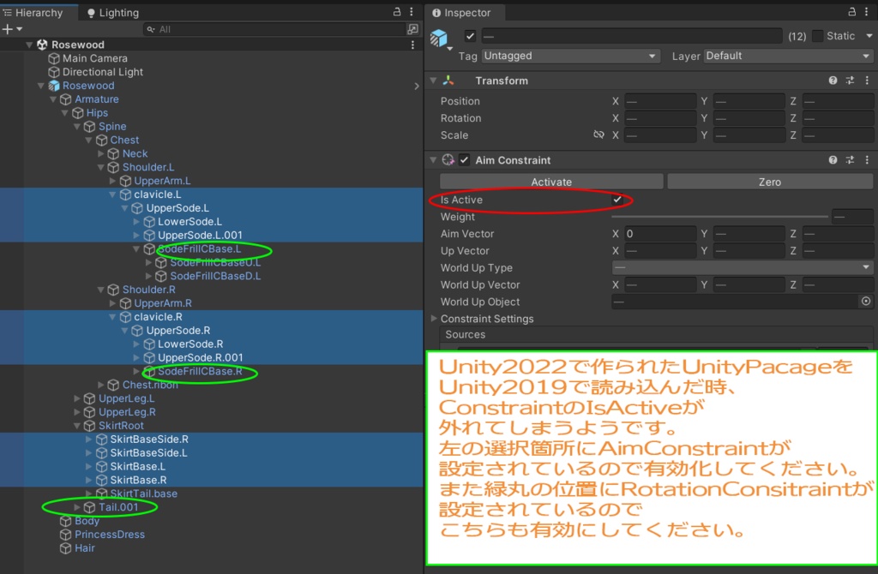This screenshot has width=878, height=574.
Task: Select the SodeFrillCBase.R object
Action: (x=199, y=372)
